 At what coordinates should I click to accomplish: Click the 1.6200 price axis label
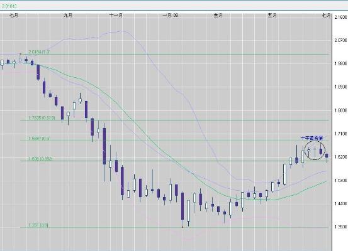340,157
